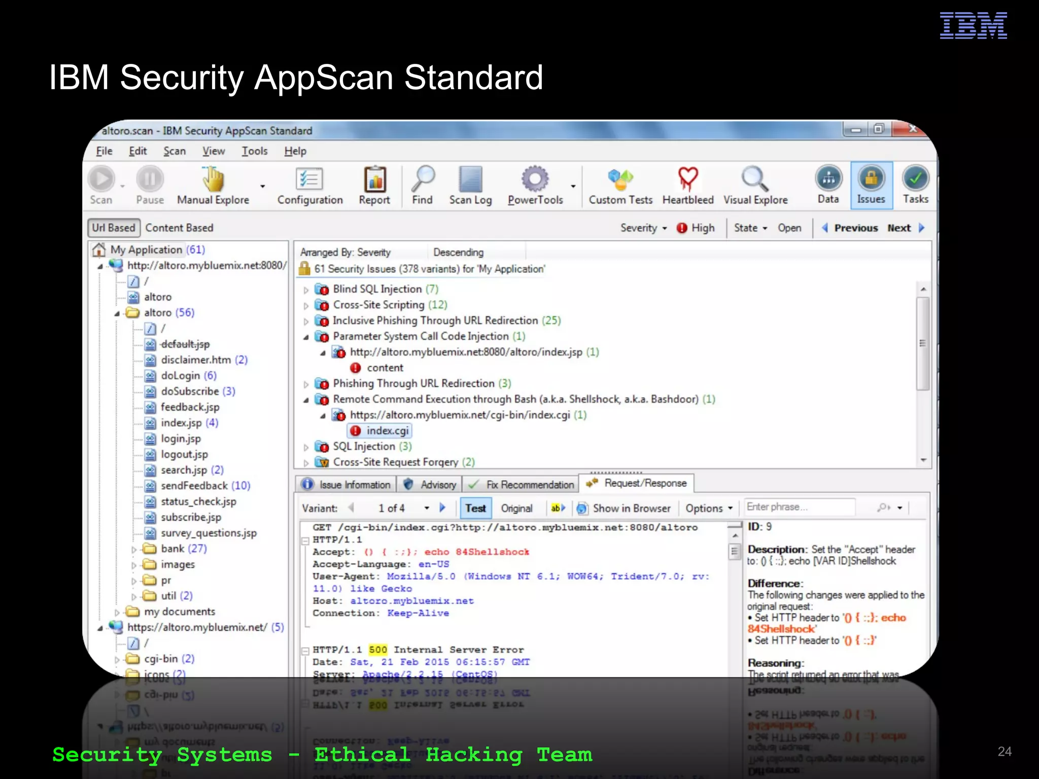
Task: Go to previous variant arrow
Action: [351, 508]
